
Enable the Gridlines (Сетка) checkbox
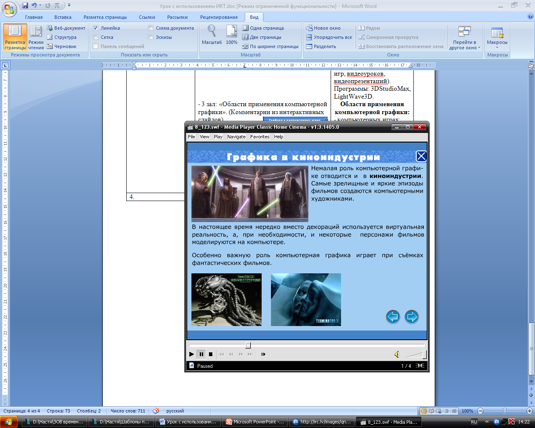(x=96, y=37)
